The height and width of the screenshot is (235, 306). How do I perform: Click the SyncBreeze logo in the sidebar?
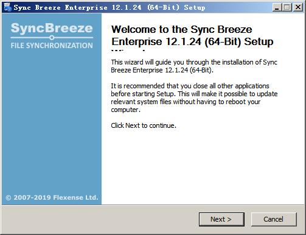click(x=52, y=28)
